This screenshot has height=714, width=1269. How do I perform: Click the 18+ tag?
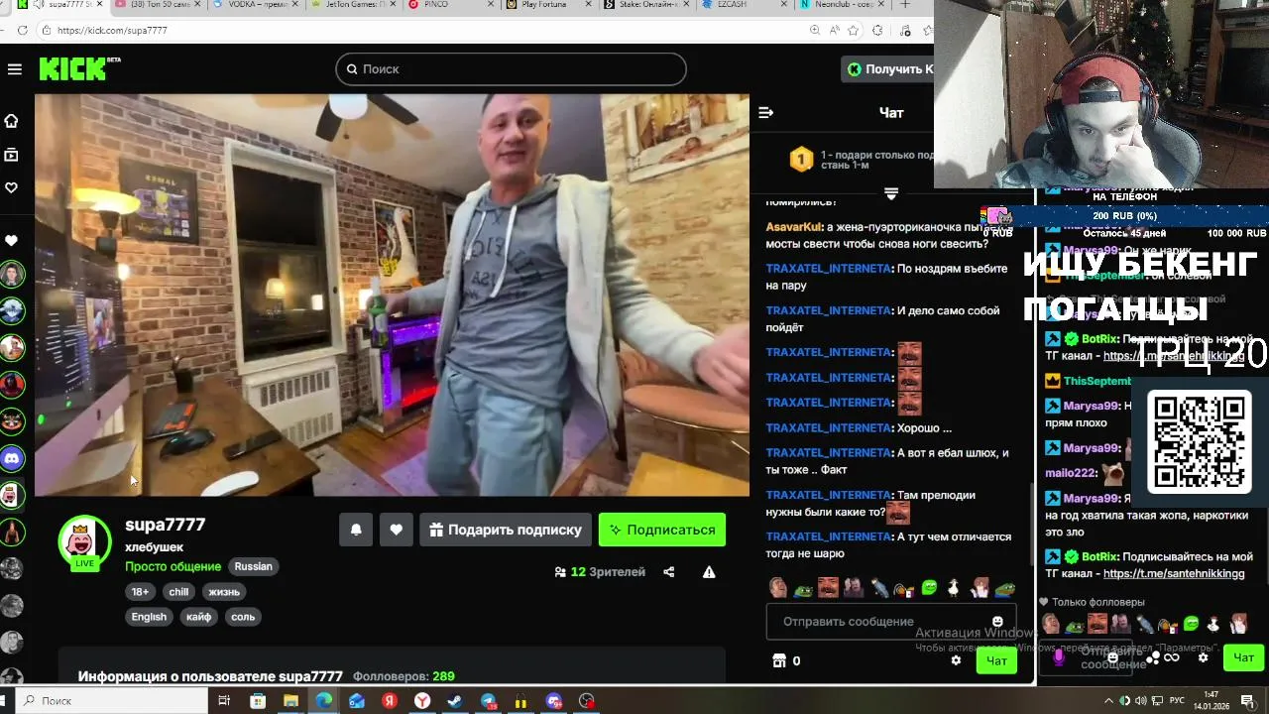(140, 592)
